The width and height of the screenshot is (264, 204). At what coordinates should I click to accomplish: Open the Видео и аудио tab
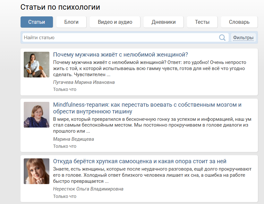point(115,22)
